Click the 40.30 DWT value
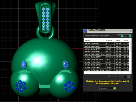Screen dimensions: 136x102 pos(118,62)
